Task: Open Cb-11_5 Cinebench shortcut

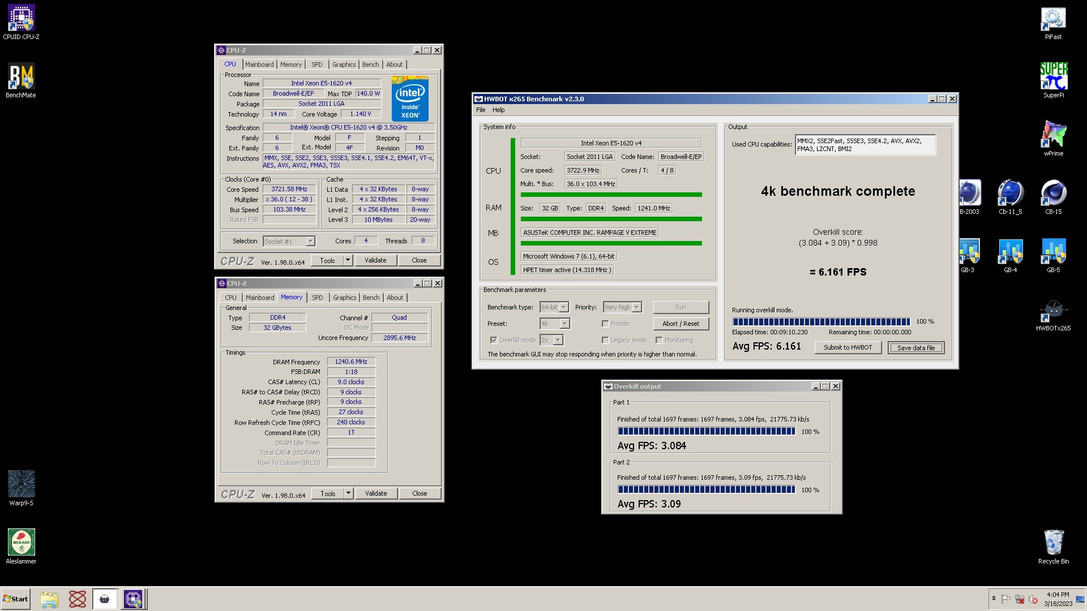Action: click(1010, 197)
